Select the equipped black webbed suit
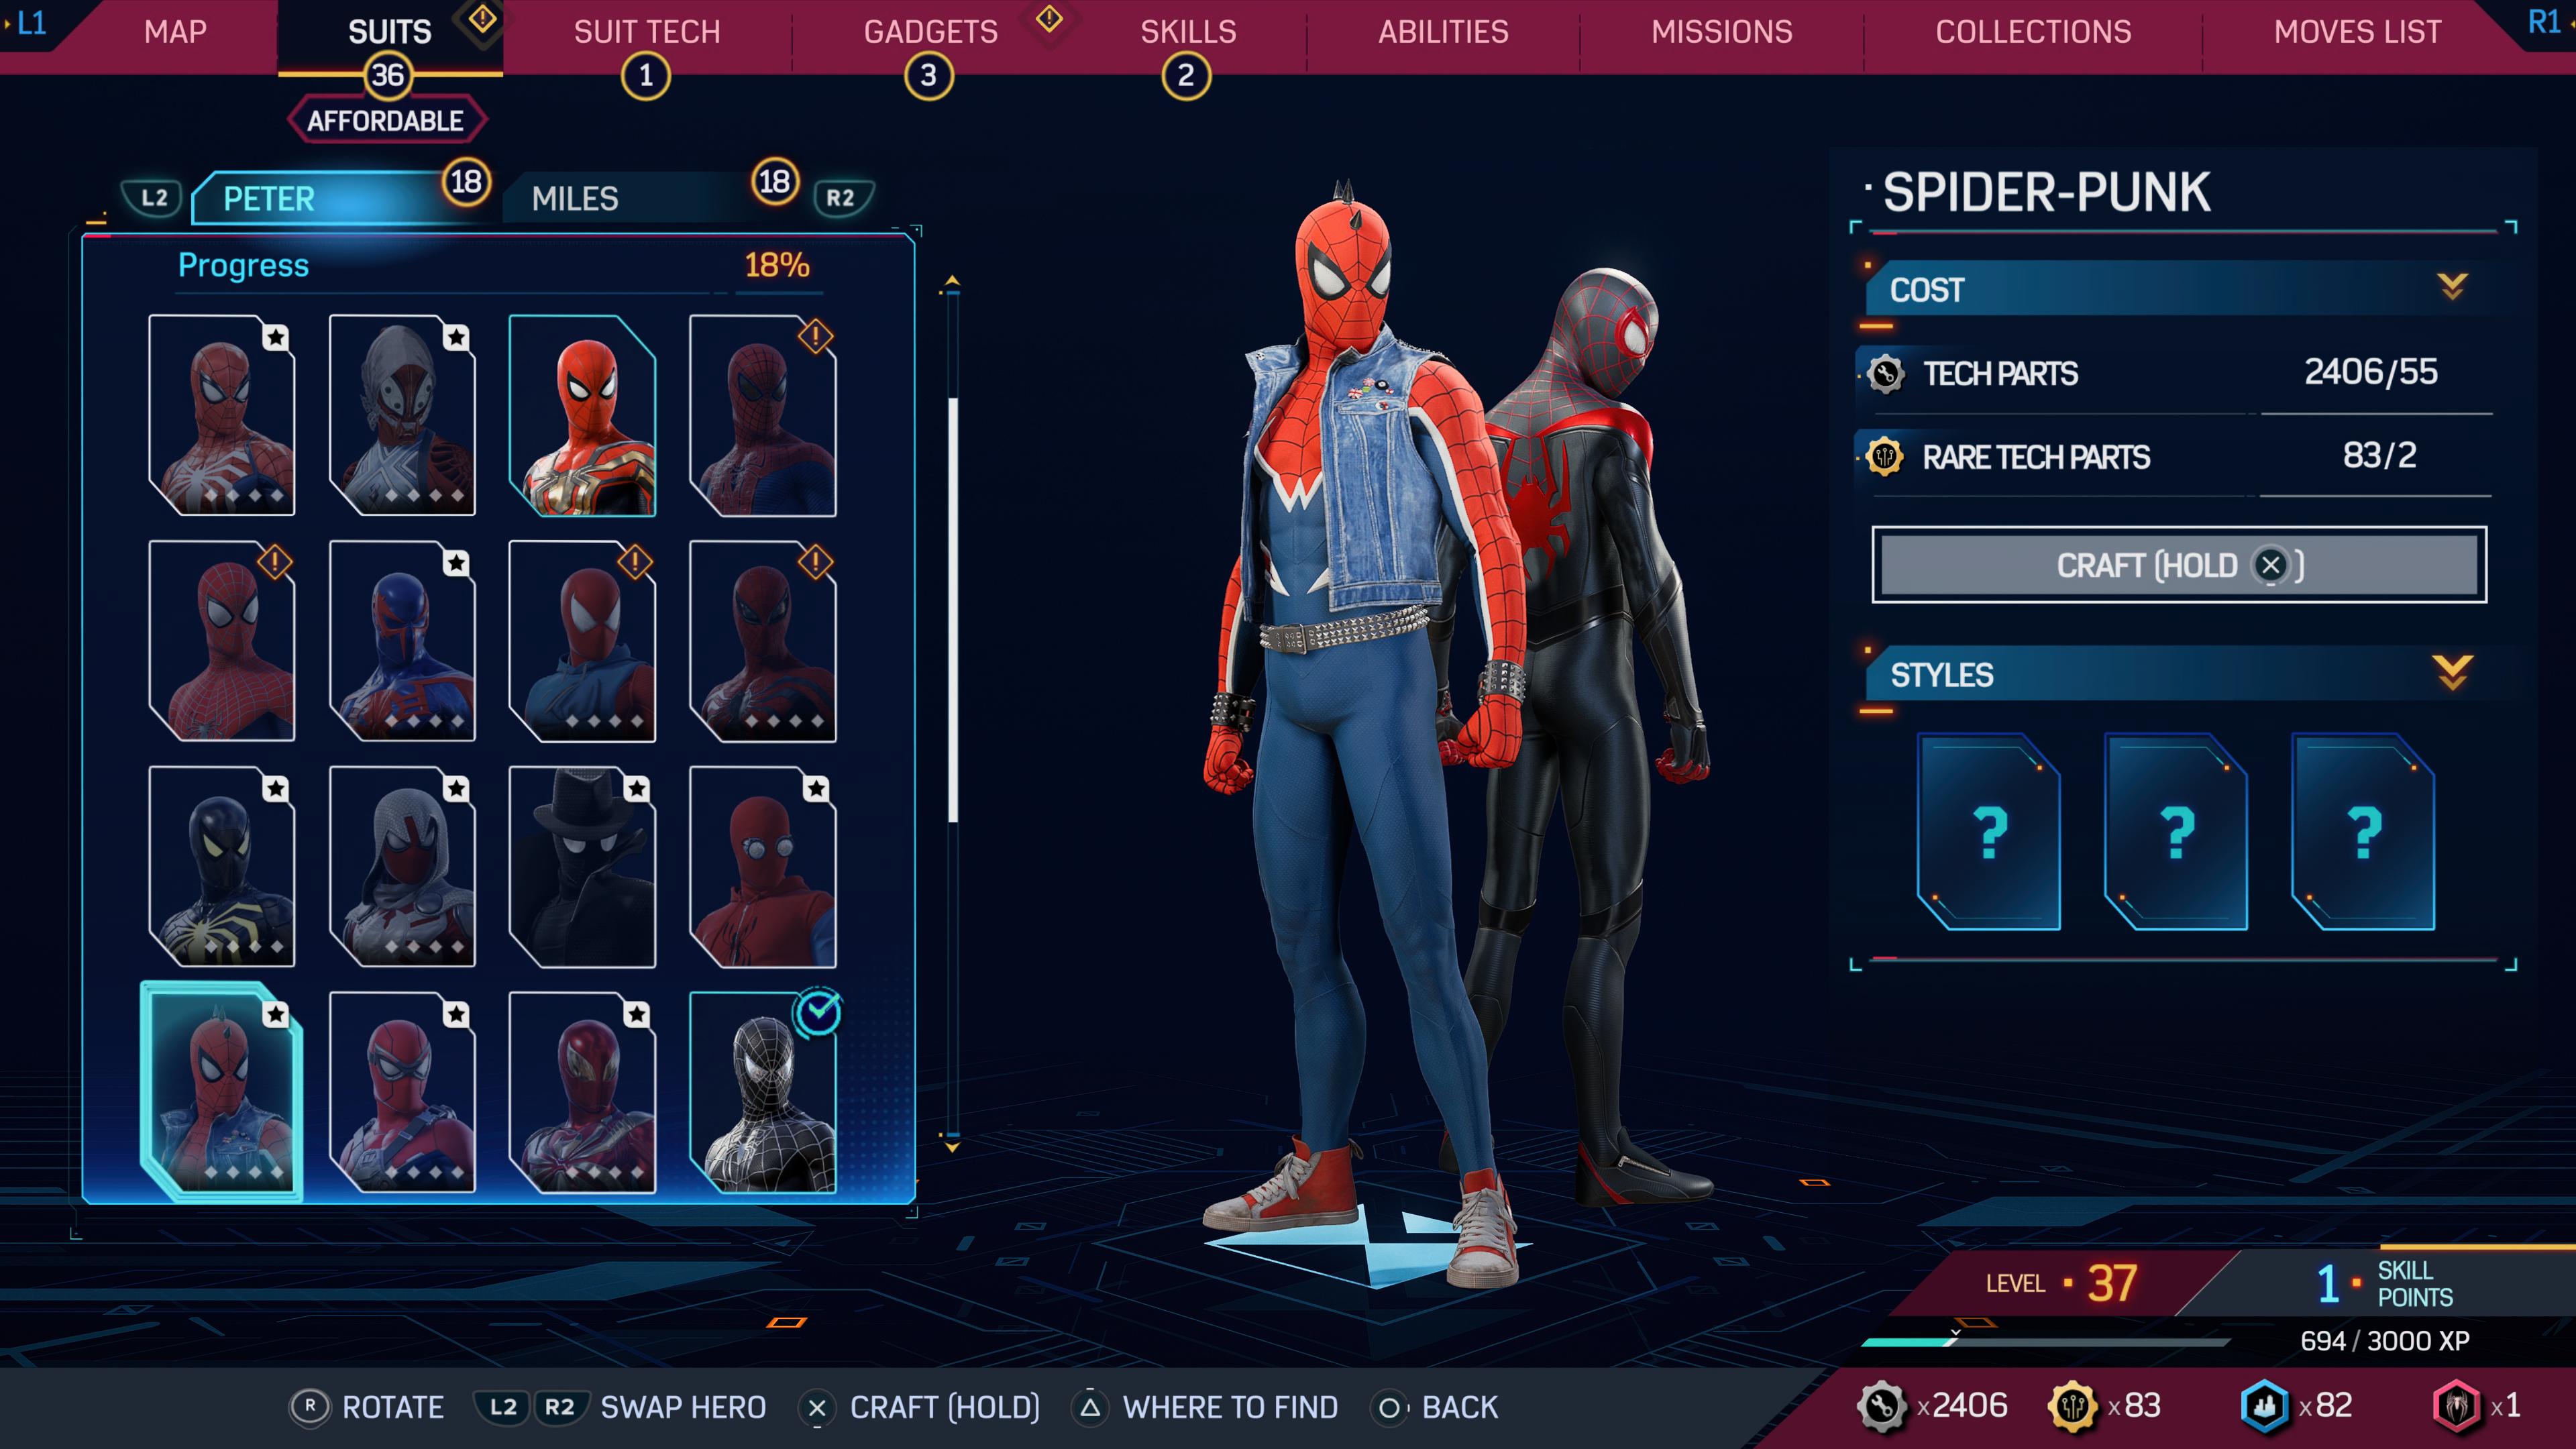2576x1449 pixels. tap(763, 1092)
